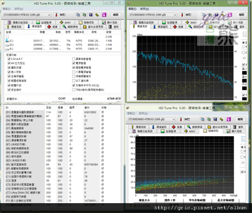
Task: Open File Benchmark tab in top-left window
Action: (18, 23)
